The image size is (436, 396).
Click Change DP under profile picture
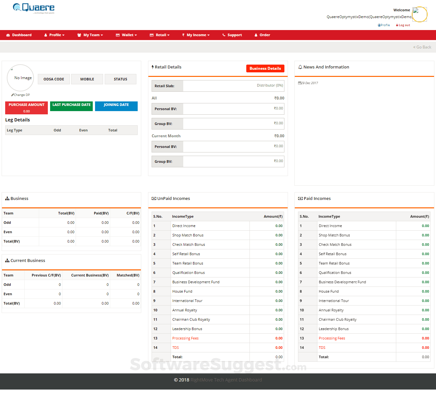click(x=21, y=95)
